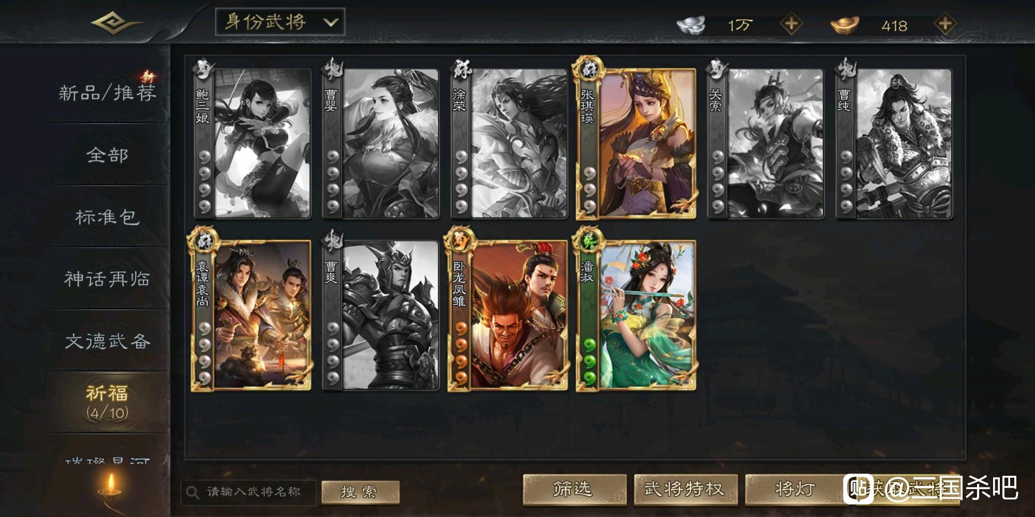Focus the 请输入武将名称 search field
Image resolution: width=1035 pixels, height=517 pixels.
pyautogui.click(x=248, y=492)
